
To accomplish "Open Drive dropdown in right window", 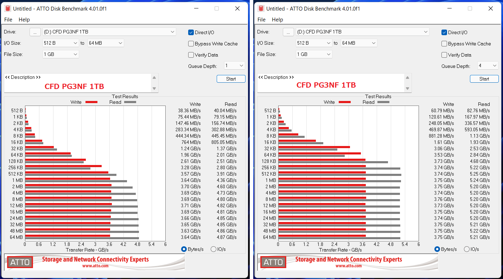I will [362, 32].
